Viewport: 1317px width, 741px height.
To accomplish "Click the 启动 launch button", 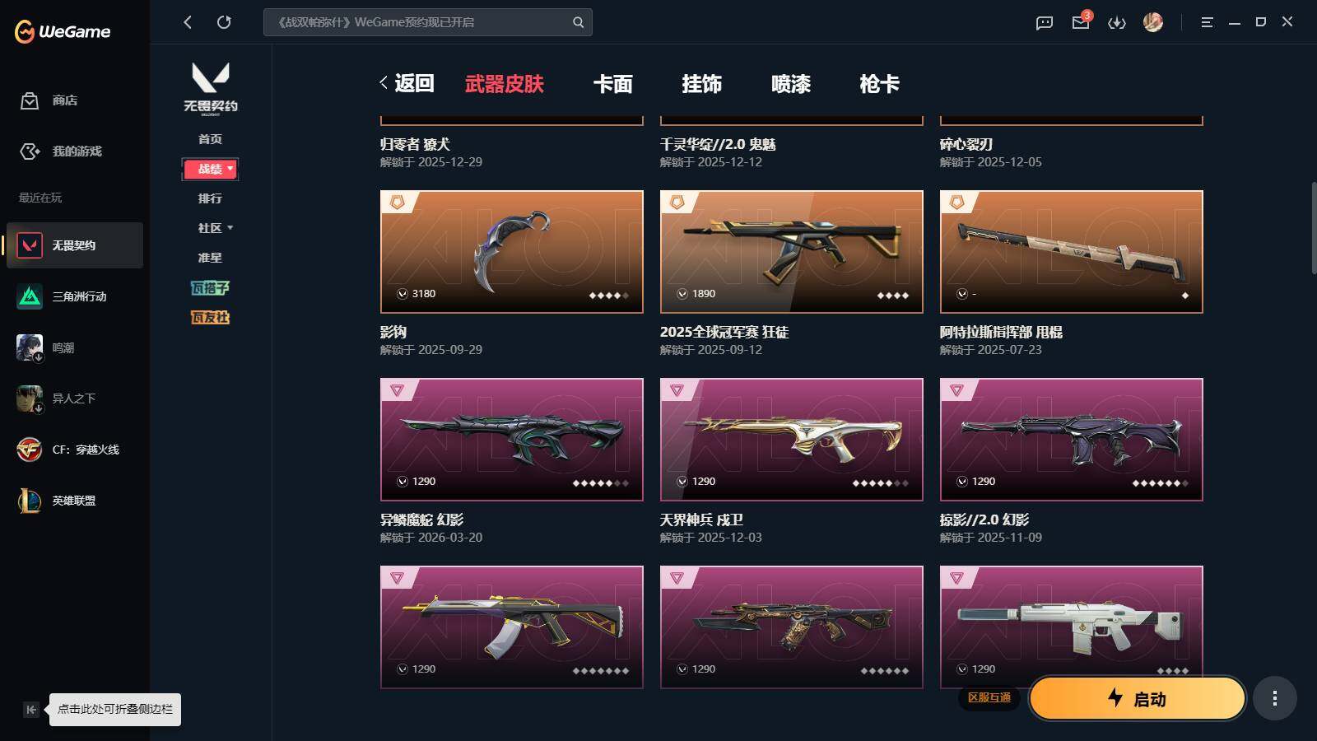I will 1138,699.
